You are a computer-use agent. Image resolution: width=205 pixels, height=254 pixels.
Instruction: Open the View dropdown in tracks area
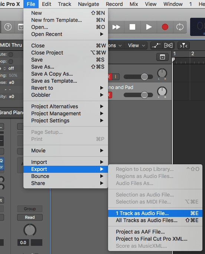[136, 46]
